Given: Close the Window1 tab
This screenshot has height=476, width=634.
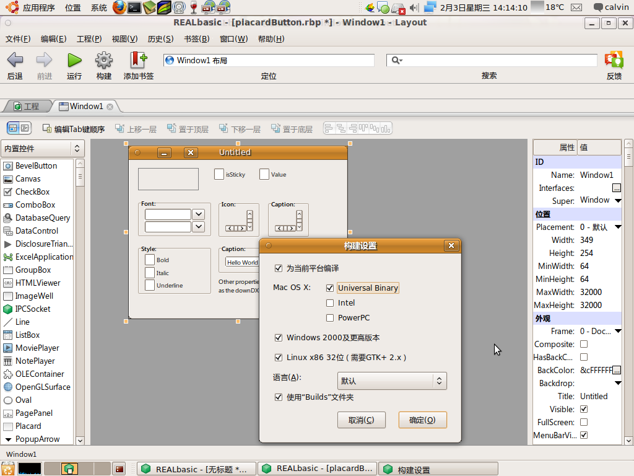Looking at the screenshot, I should tap(110, 107).
